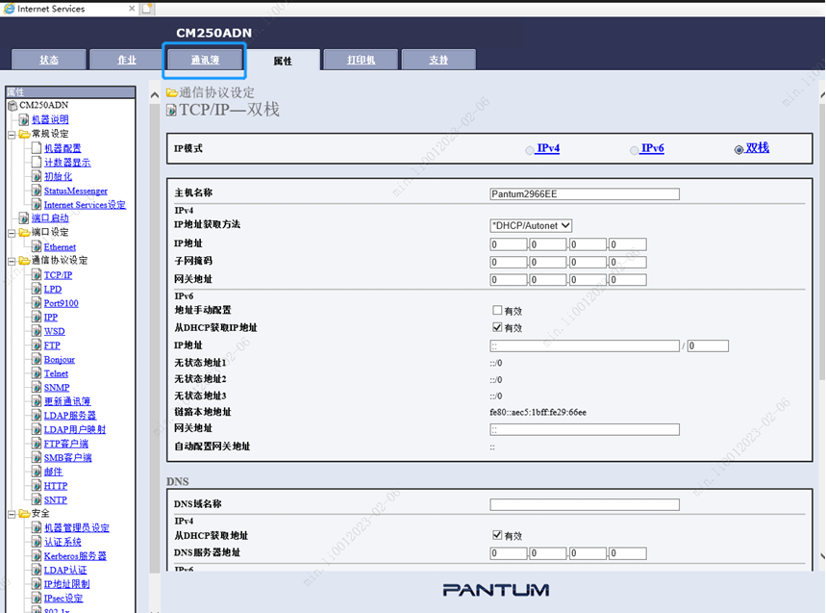
Task: Toggle IPv6 从DHCP获取IP地址 checkbox
Action: coord(497,327)
